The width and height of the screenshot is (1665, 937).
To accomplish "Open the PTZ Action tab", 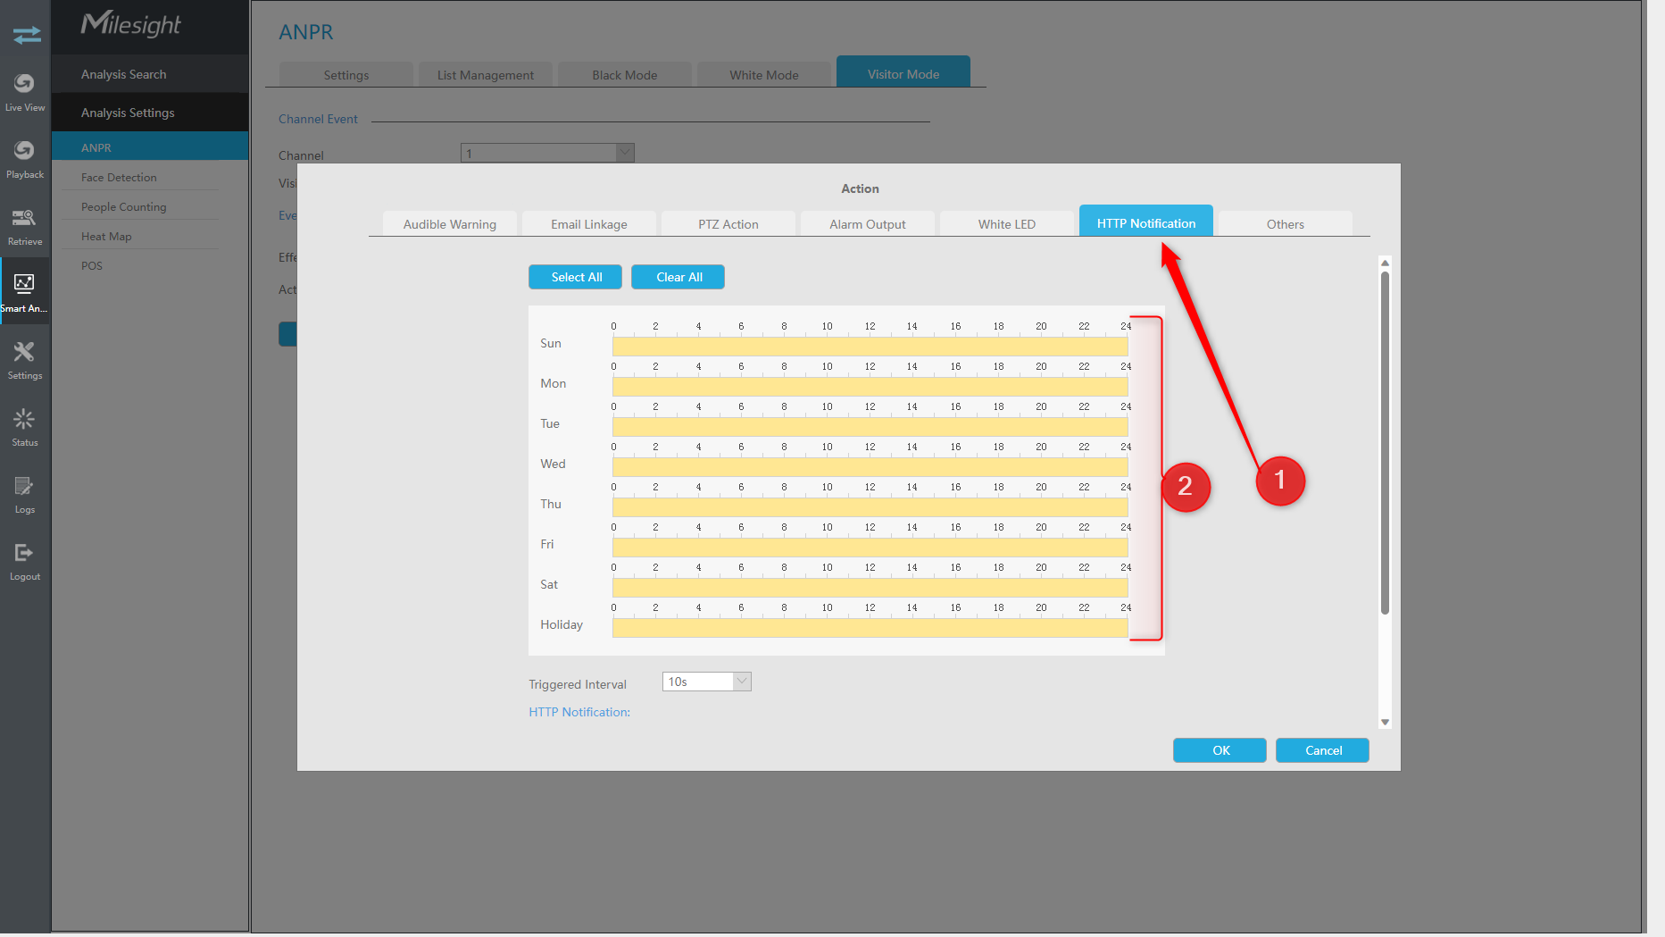I will [x=728, y=223].
